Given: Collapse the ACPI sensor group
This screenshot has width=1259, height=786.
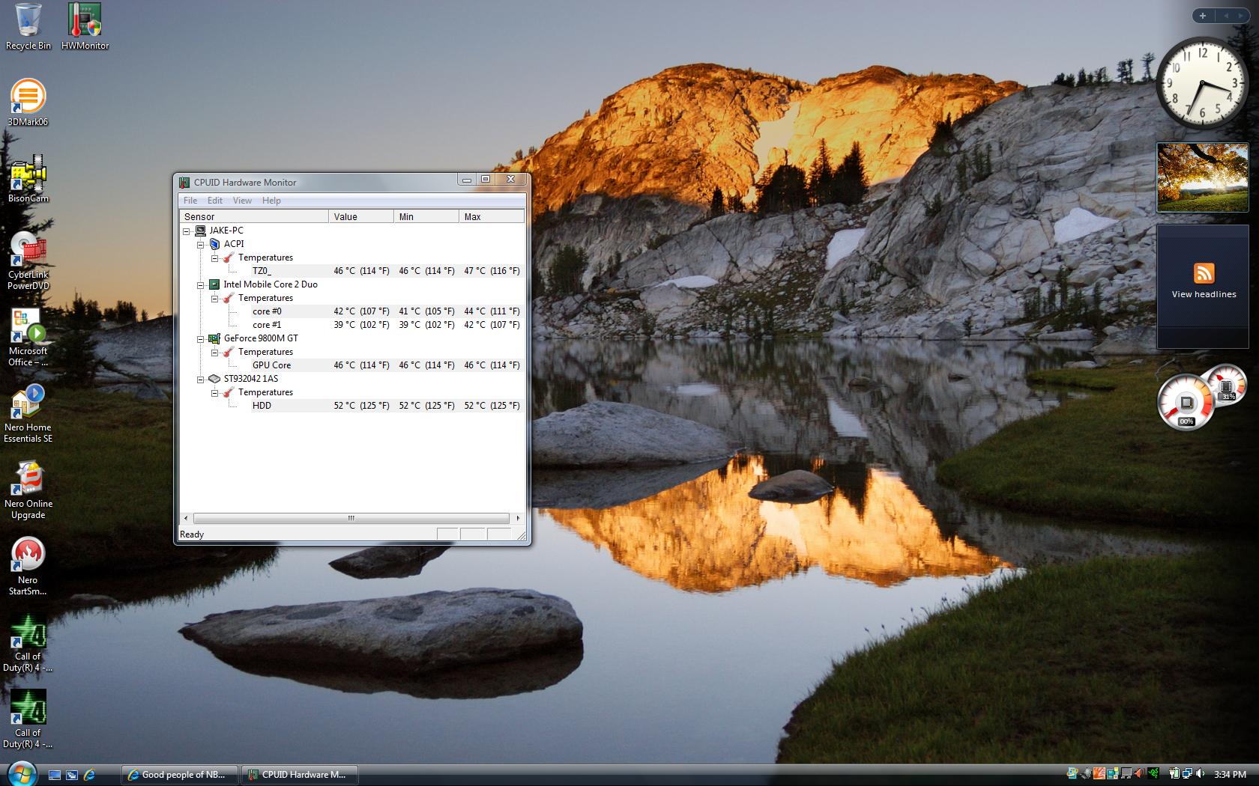Looking at the screenshot, I should (201, 244).
